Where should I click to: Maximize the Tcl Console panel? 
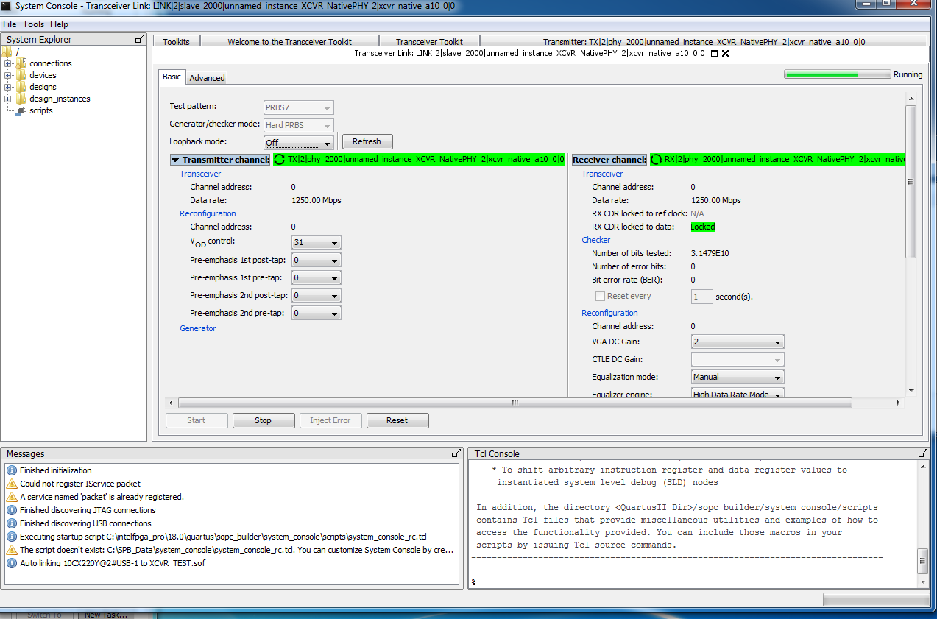[x=923, y=453]
